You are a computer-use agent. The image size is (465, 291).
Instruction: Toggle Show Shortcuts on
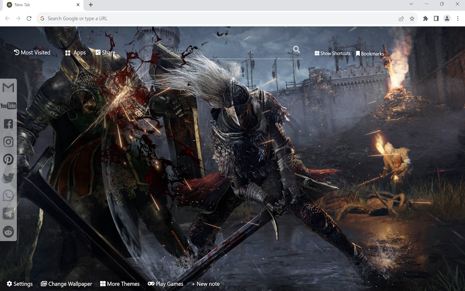pyautogui.click(x=332, y=53)
